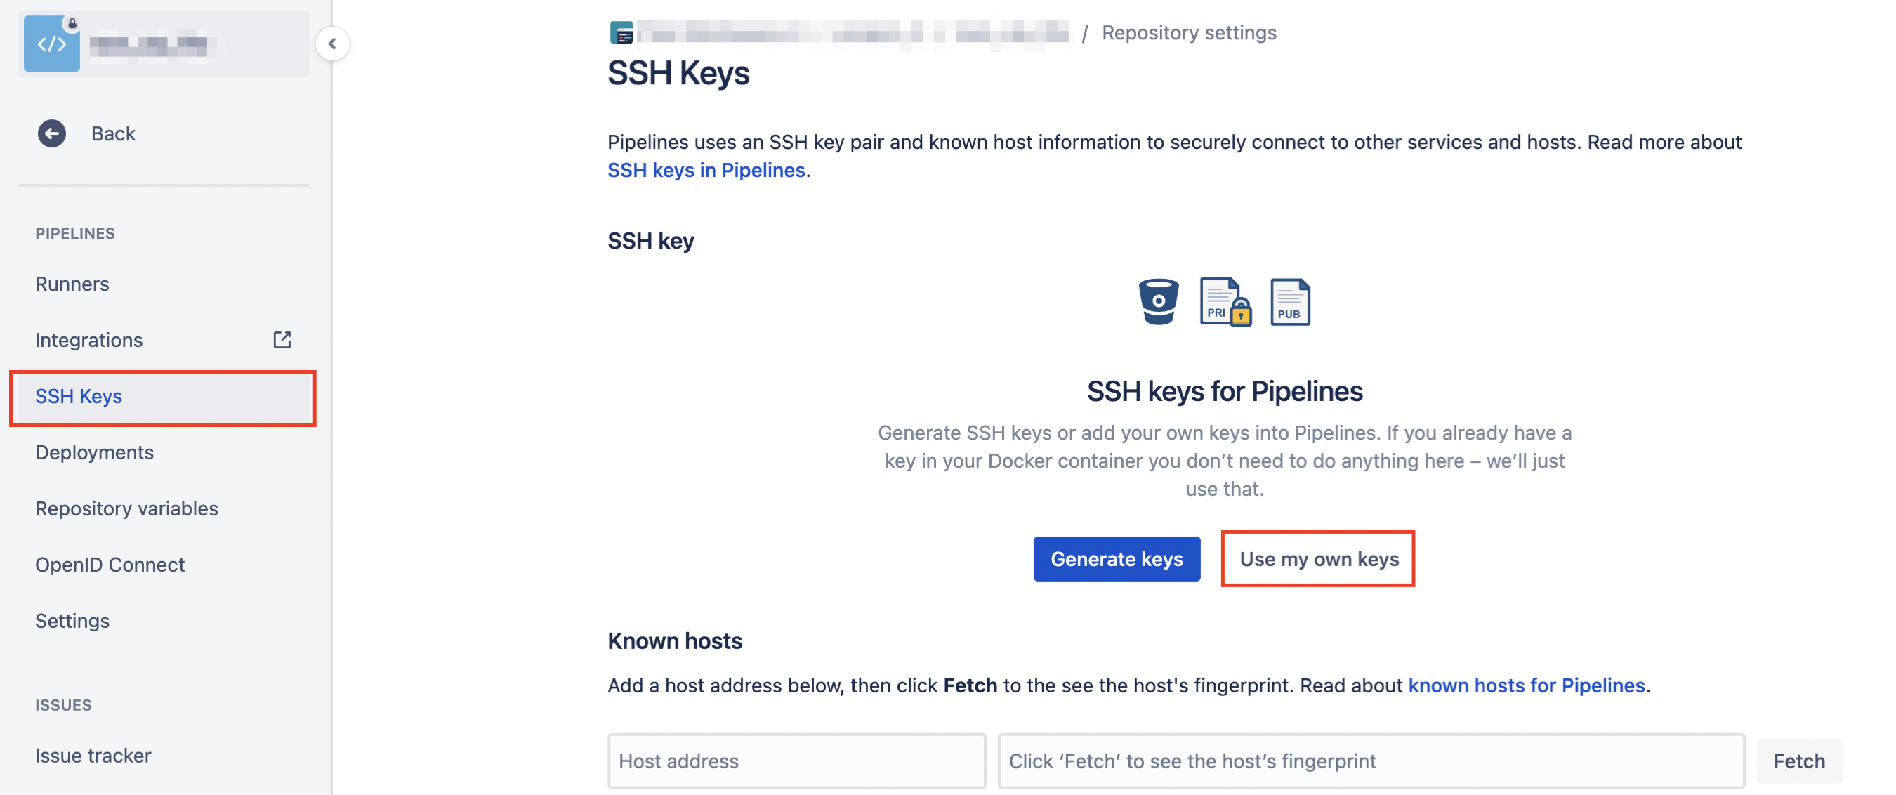Collapse the sidebar using the chevron

[333, 44]
